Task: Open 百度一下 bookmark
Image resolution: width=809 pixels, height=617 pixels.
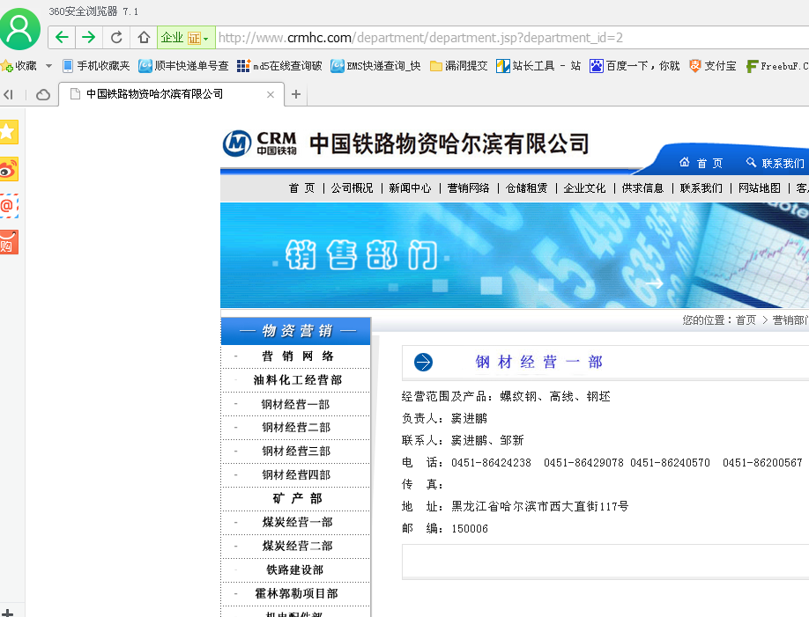Action: point(635,66)
